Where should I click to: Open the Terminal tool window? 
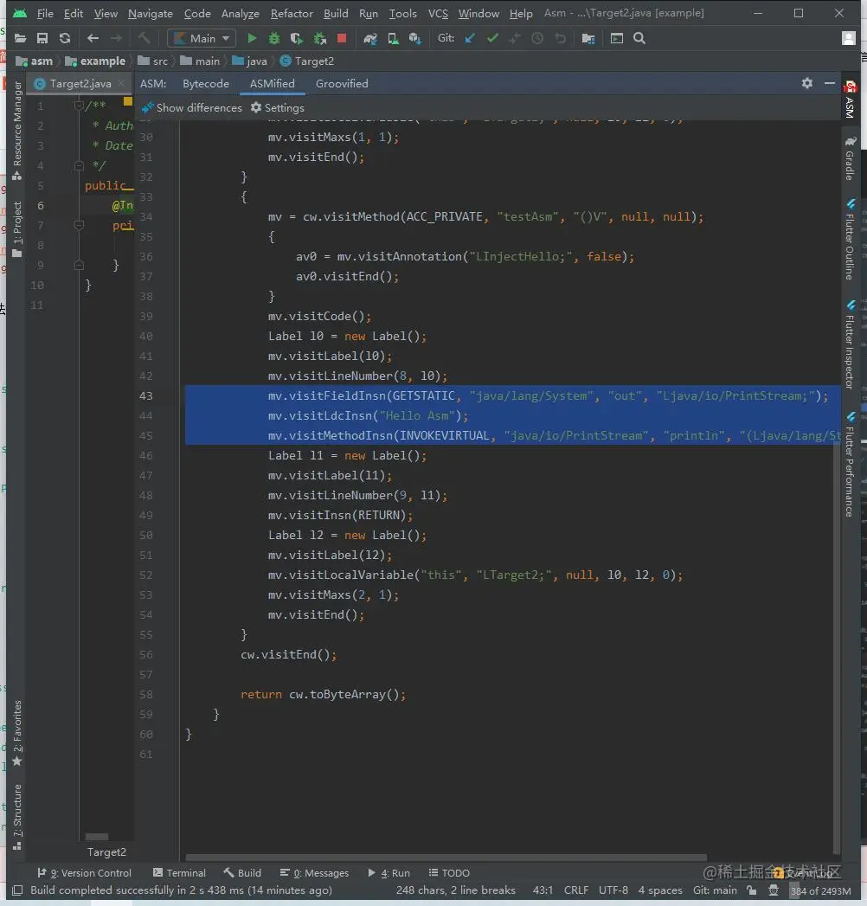[x=179, y=873]
